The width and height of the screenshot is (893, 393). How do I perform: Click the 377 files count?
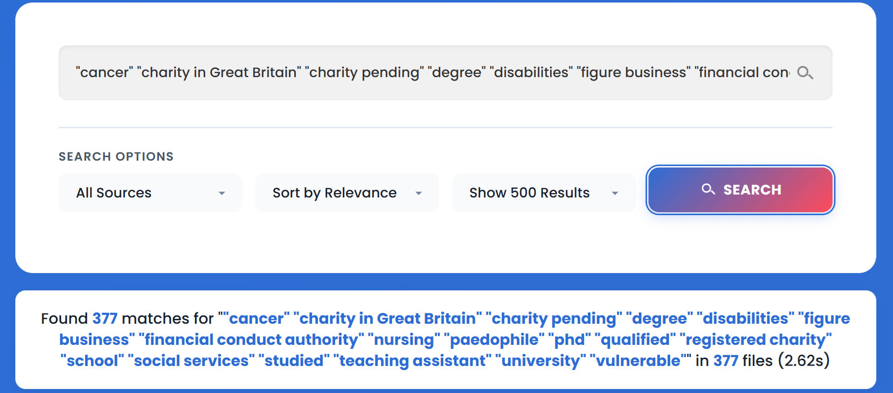tap(726, 361)
